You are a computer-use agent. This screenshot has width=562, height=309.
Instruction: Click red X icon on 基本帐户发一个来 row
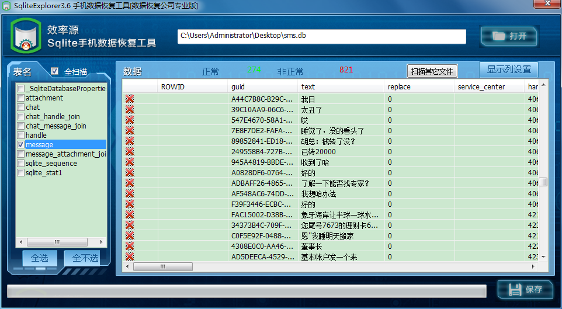pyautogui.click(x=129, y=256)
